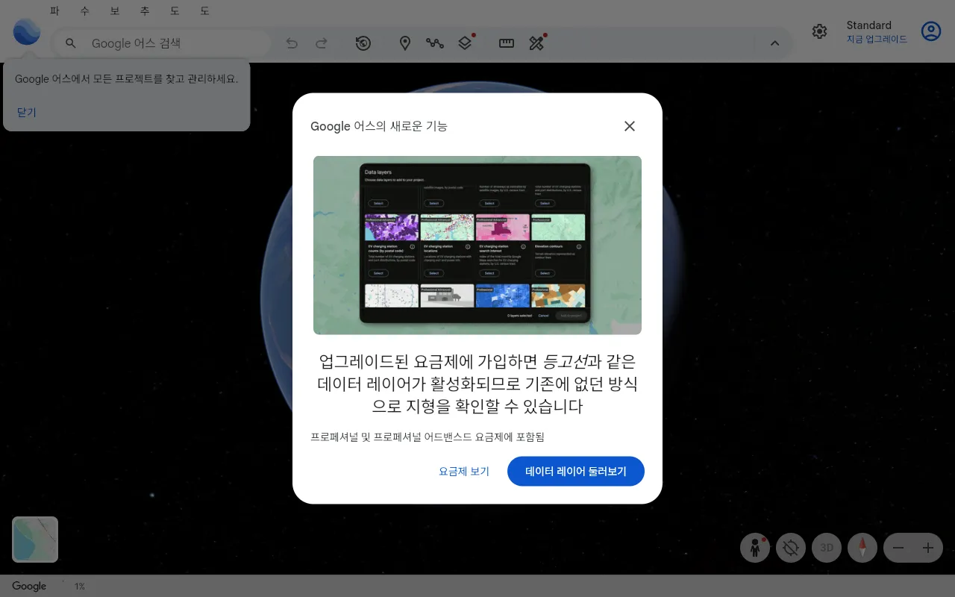Open the design tools icon

537,43
